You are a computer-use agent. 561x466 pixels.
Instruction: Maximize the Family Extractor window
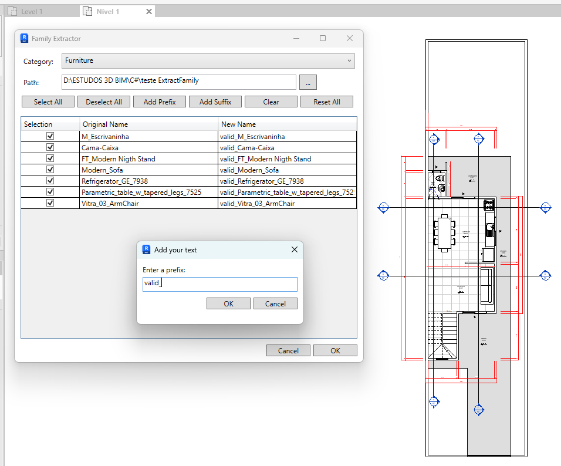[x=323, y=39]
